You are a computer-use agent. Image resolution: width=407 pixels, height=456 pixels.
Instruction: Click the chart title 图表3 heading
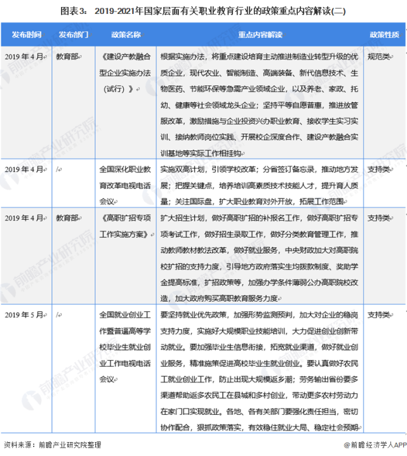coord(203,11)
